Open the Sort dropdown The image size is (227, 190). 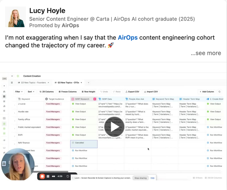(31, 92)
